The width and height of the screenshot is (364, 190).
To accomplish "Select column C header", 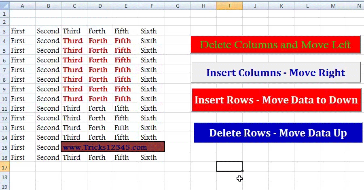I will (74, 6).
